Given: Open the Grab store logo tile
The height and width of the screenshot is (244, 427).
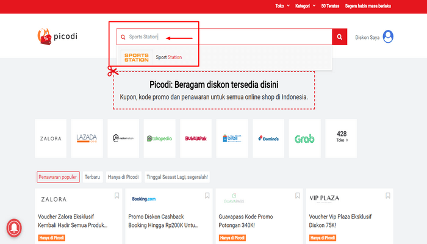Looking at the screenshot, I should 304,138.
